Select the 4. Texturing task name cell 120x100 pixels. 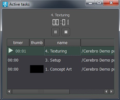point(62,51)
